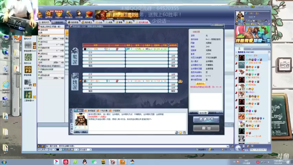Open the tournament tab with trophy icon
Image resolution: width=293 pixels, height=165 pixels.
(119, 22)
